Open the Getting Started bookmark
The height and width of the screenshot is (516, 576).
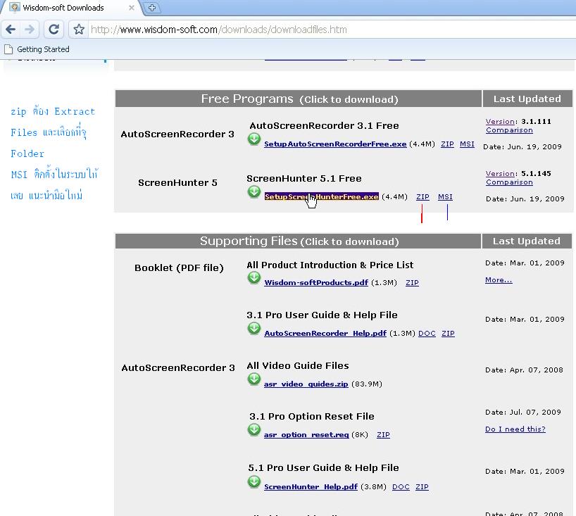coord(37,49)
